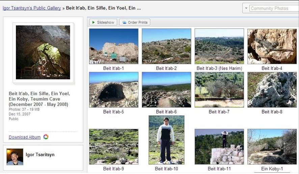Screen dimensions: 299x174
Task: Open the Beit It'ab-10 portrait photo
Action: [x=166, y=140]
